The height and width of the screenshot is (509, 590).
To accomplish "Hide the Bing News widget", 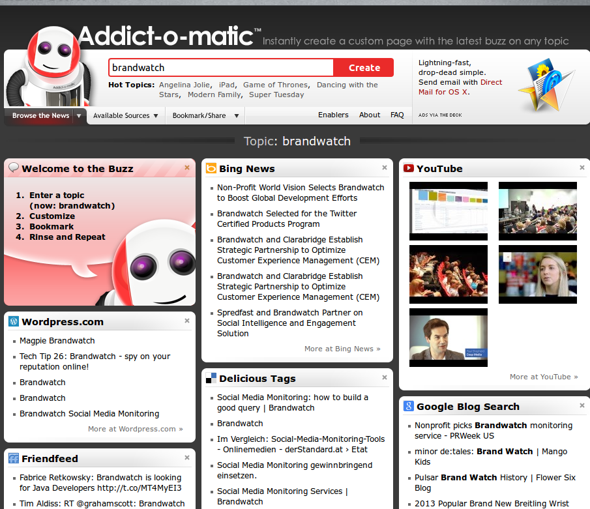I will (385, 167).
